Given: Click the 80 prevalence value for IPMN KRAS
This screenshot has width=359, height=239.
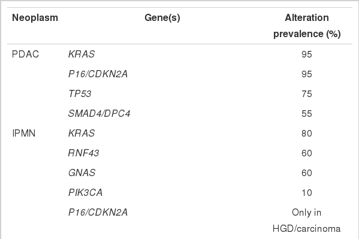Looking at the screenshot, I should pyautogui.click(x=307, y=133).
